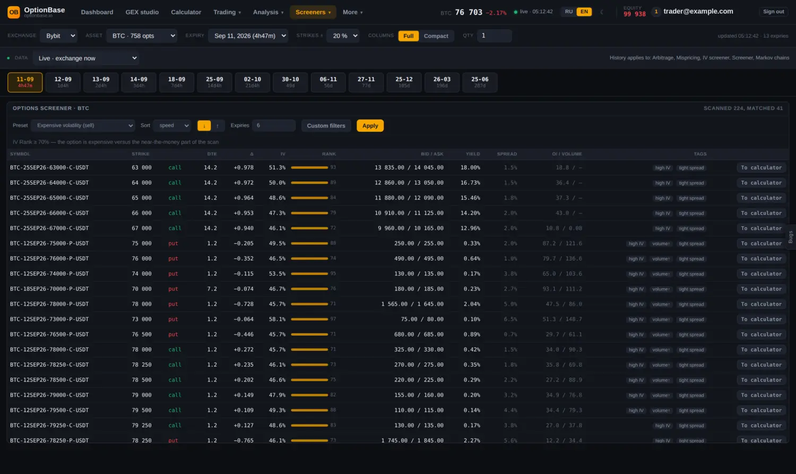Open the Screeners menu

[313, 12]
